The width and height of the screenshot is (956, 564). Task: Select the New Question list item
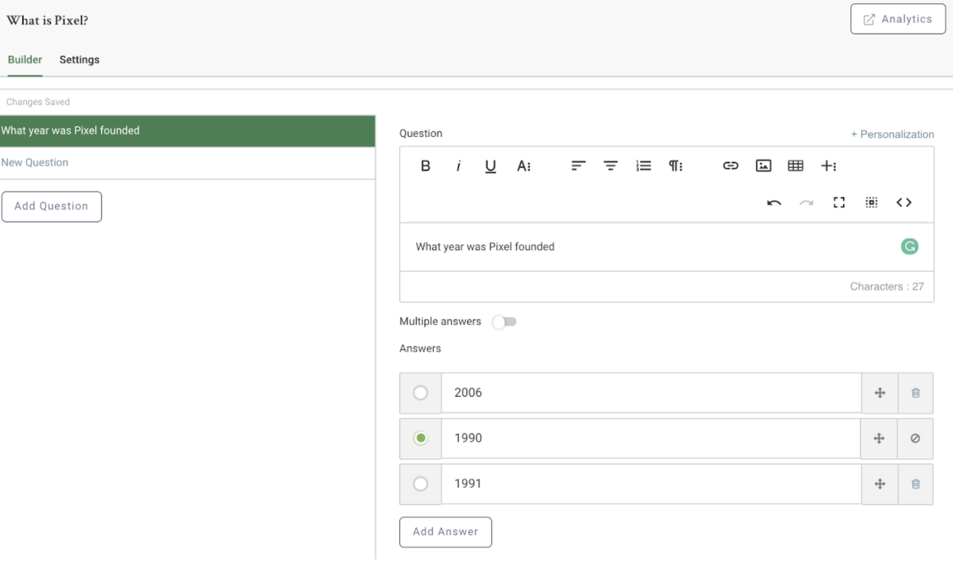[x=34, y=163]
